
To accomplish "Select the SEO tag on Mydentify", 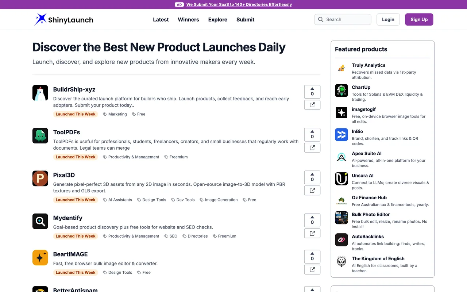I will click(x=171, y=236).
